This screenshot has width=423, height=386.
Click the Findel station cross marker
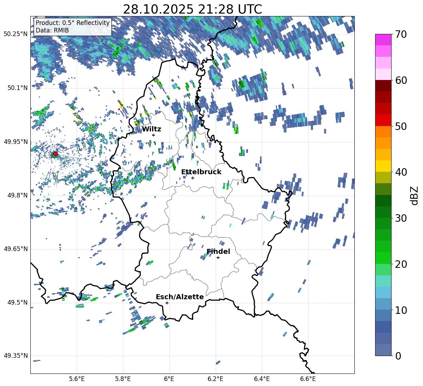(x=218, y=258)
